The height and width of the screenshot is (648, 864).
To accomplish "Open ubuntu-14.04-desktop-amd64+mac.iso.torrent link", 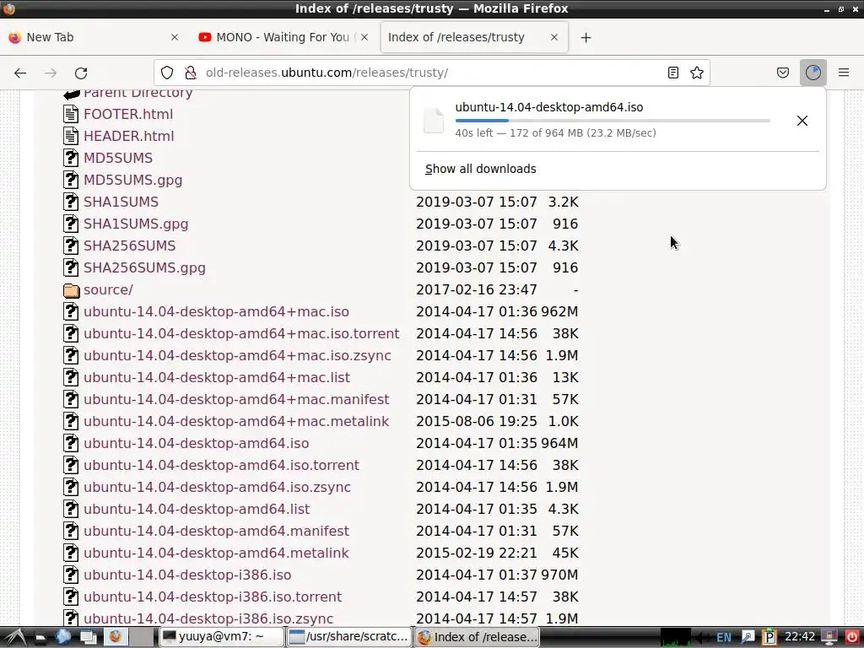I will [x=241, y=333].
